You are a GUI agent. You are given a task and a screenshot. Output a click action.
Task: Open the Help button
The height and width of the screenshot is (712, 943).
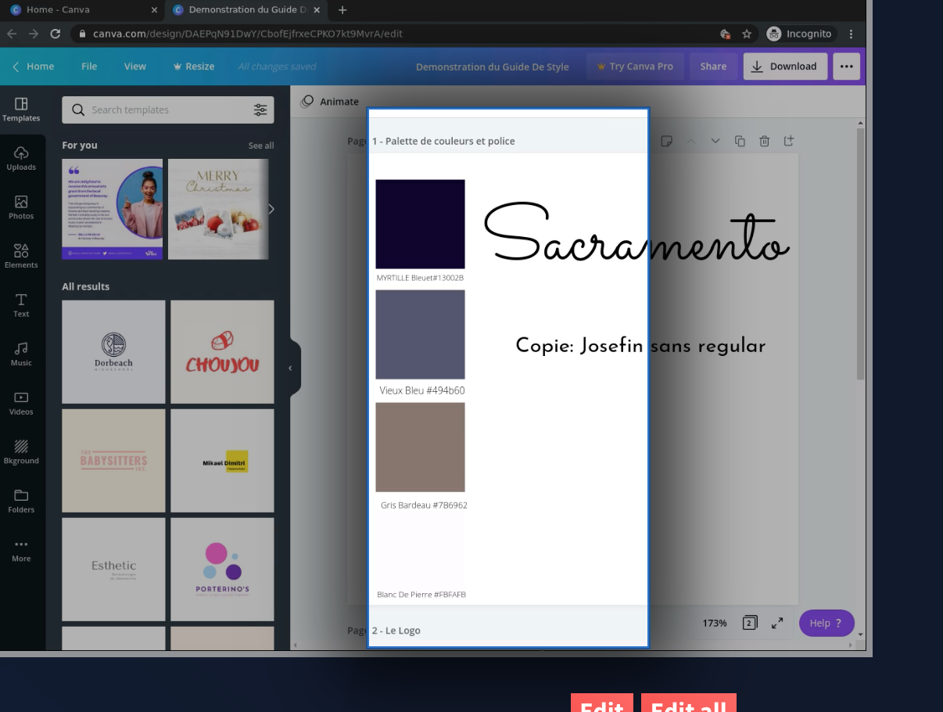click(x=826, y=623)
